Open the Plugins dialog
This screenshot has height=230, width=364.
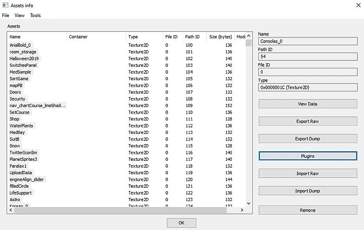point(308,156)
